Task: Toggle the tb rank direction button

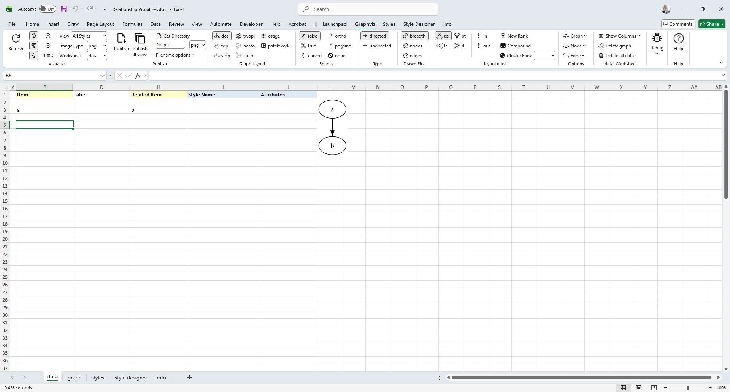Action: click(x=443, y=36)
